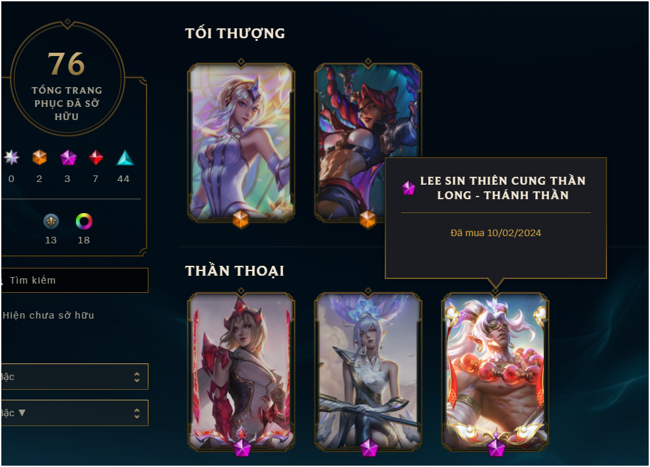Click the red Legendary tier gem icon

96,158
